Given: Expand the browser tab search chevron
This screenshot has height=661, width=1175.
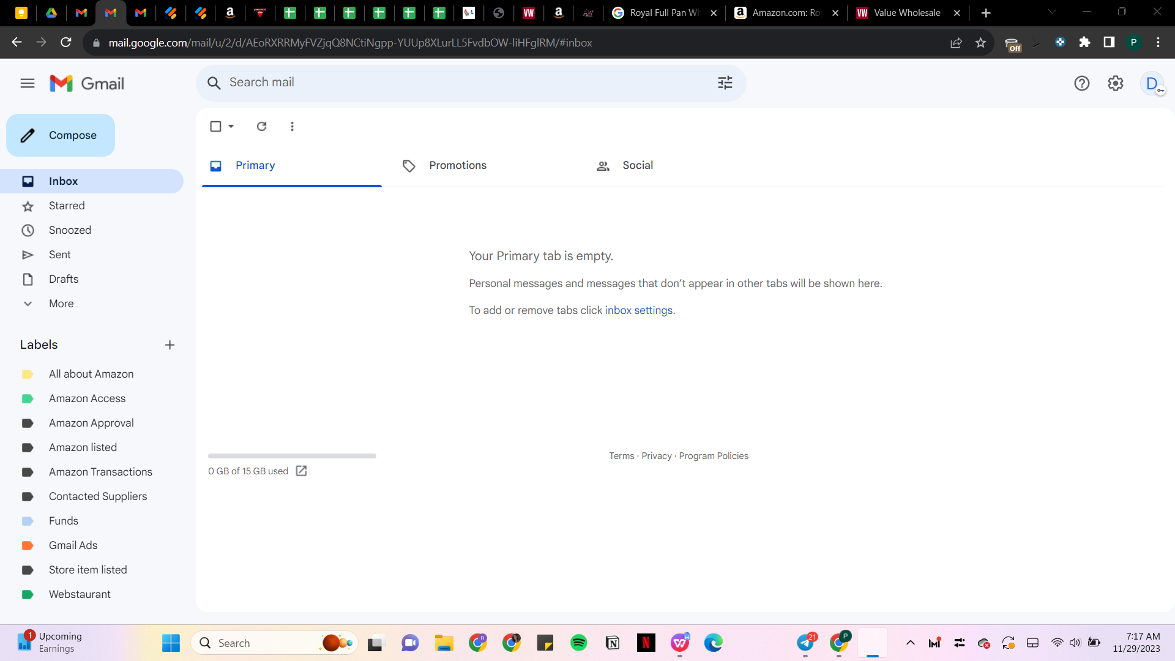Looking at the screenshot, I should point(1052,12).
